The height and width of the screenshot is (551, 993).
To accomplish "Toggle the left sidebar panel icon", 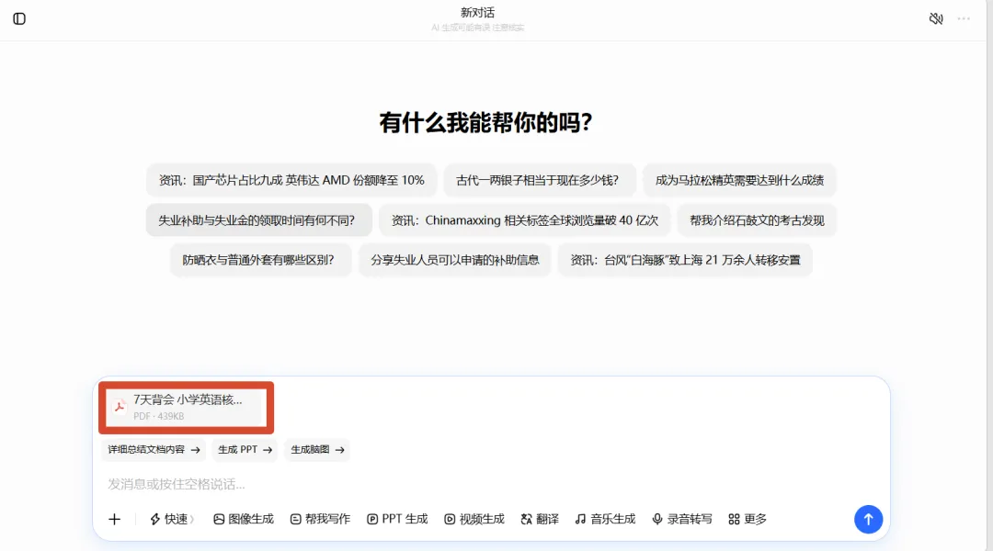I will [19, 19].
